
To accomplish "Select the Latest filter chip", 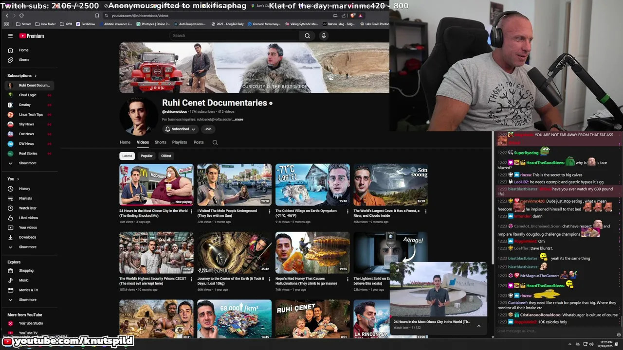I will 127,156.
